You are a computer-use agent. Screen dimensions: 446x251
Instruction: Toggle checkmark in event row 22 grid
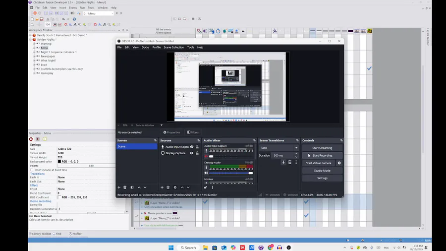tap(306, 216)
